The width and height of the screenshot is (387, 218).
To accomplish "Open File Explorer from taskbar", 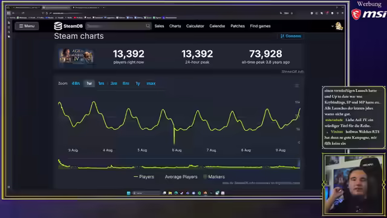I will (x=171, y=193).
